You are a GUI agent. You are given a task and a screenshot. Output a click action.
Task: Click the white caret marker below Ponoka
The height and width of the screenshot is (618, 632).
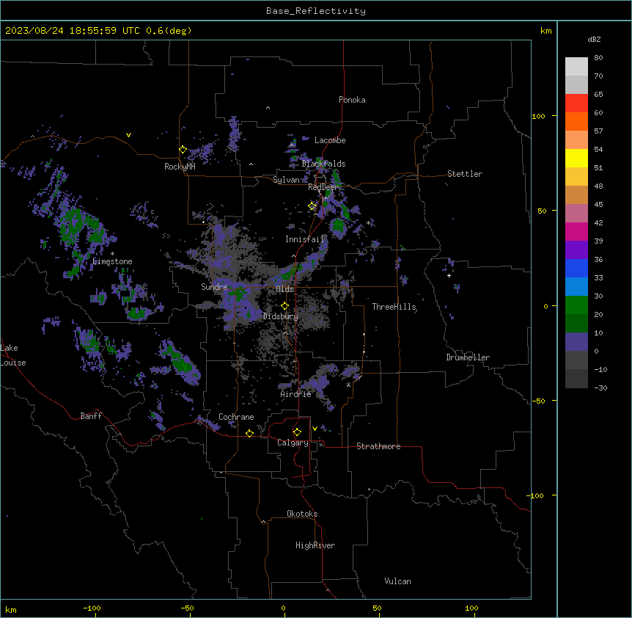268,108
